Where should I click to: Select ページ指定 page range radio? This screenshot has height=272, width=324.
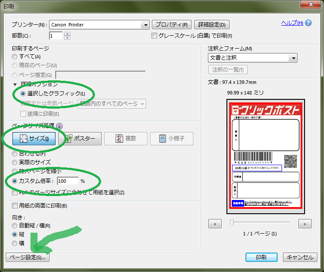coord(15,75)
